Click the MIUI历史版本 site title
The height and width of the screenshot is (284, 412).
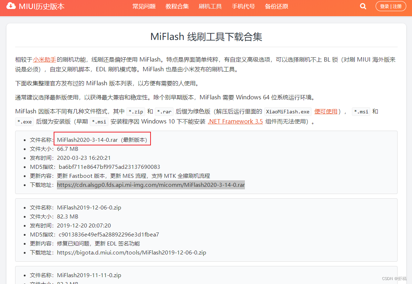tap(41, 6)
